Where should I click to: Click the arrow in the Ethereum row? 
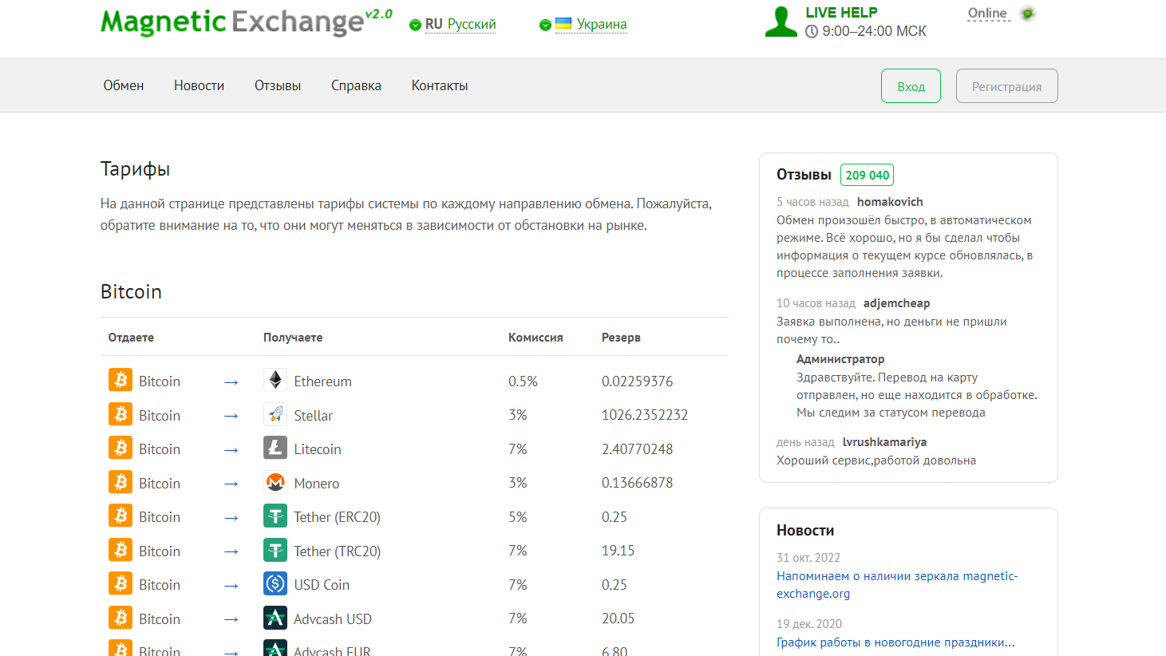pos(231,382)
